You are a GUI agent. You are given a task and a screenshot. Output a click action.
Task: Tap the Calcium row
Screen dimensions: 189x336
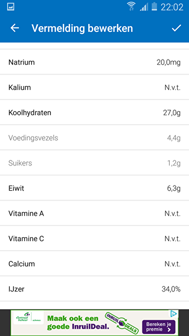click(x=94, y=264)
